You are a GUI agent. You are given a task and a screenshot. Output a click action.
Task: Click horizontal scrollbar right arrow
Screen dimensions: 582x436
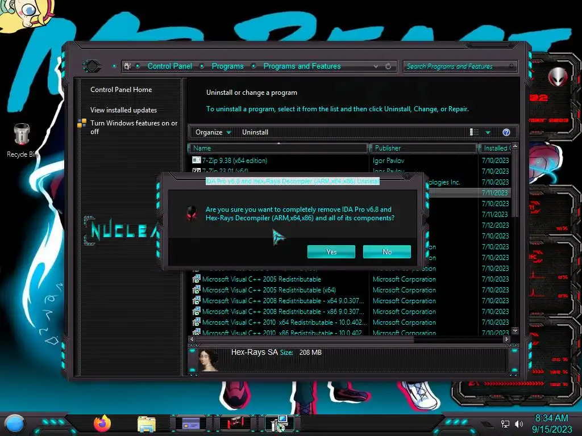coord(506,339)
